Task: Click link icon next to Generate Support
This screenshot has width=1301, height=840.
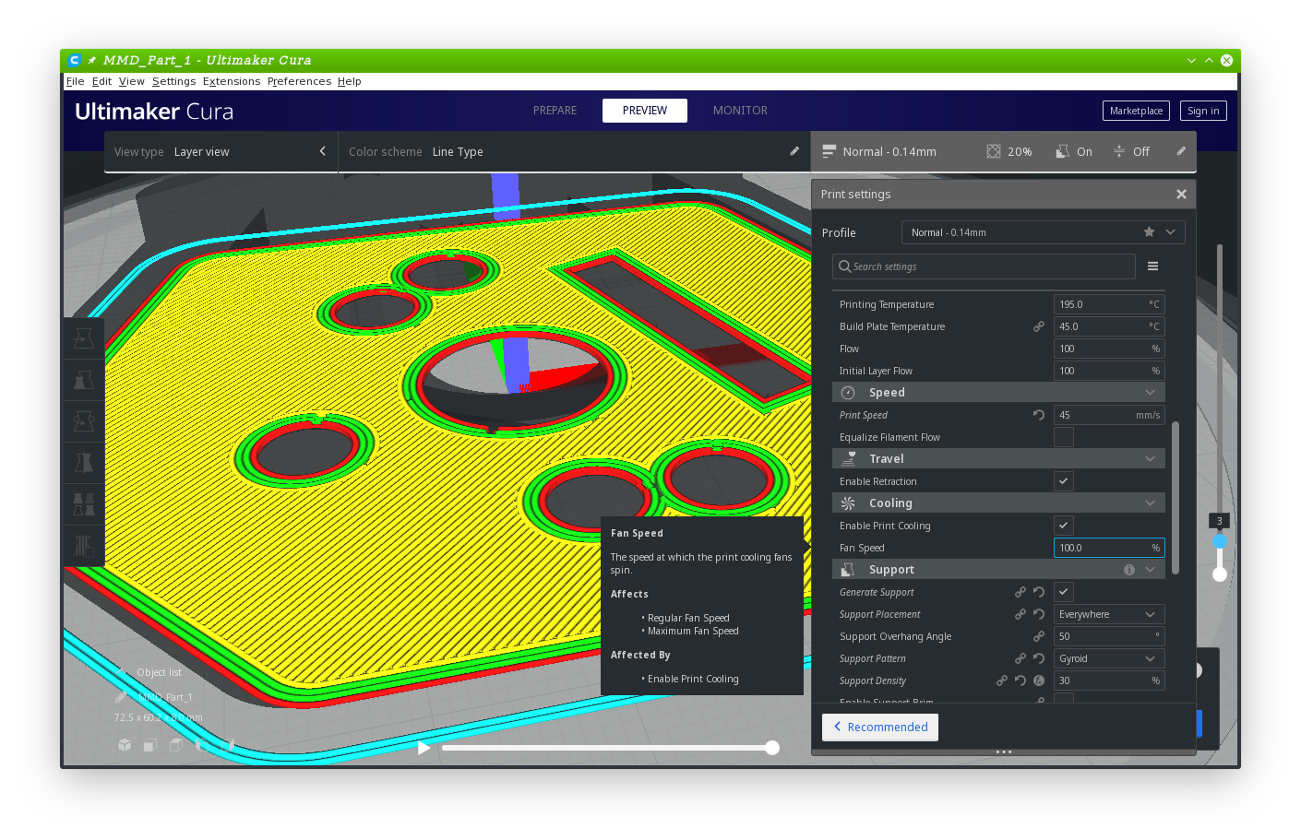Action: pyautogui.click(x=1021, y=592)
